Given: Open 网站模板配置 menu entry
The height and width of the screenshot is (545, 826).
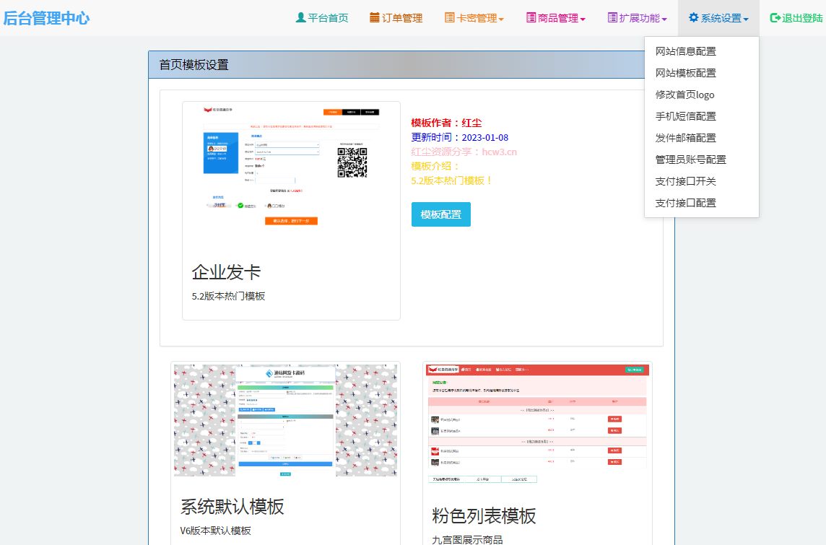Looking at the screenshot, I should [x=686, y=73].
